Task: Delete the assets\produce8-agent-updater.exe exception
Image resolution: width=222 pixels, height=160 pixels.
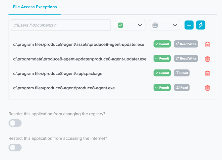Action: (207, 44)
